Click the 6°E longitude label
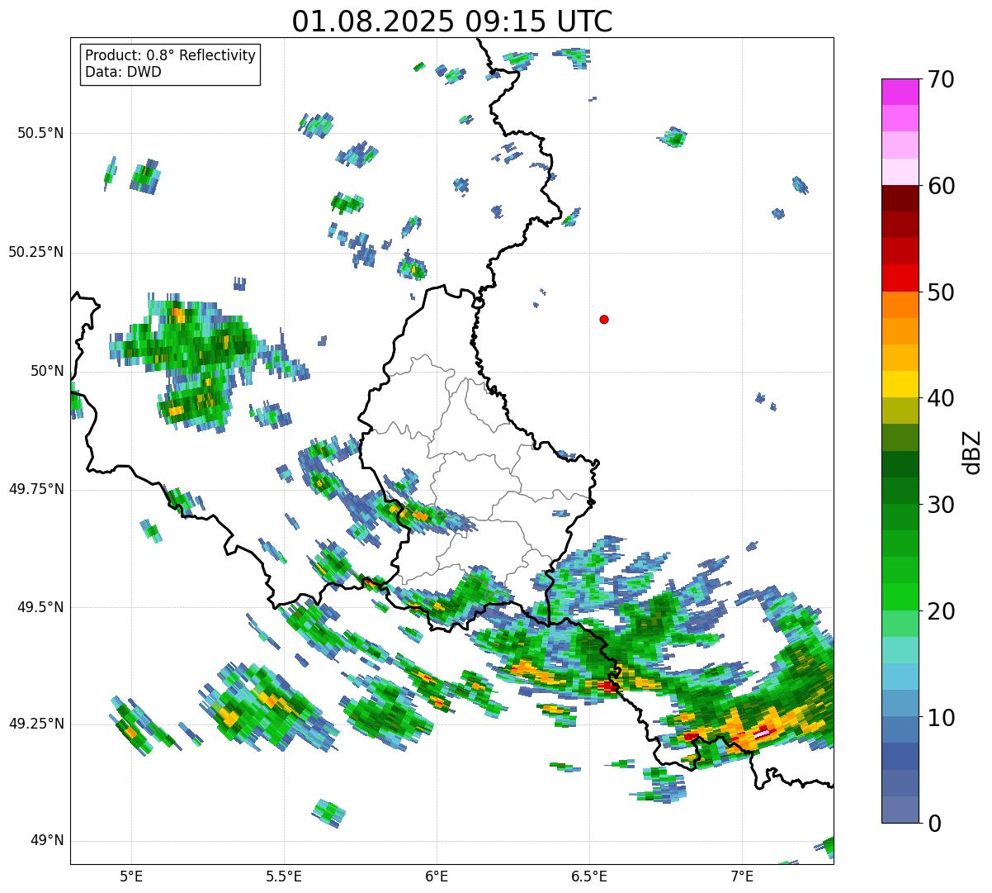Screen dimensions: 992x893 437,876
